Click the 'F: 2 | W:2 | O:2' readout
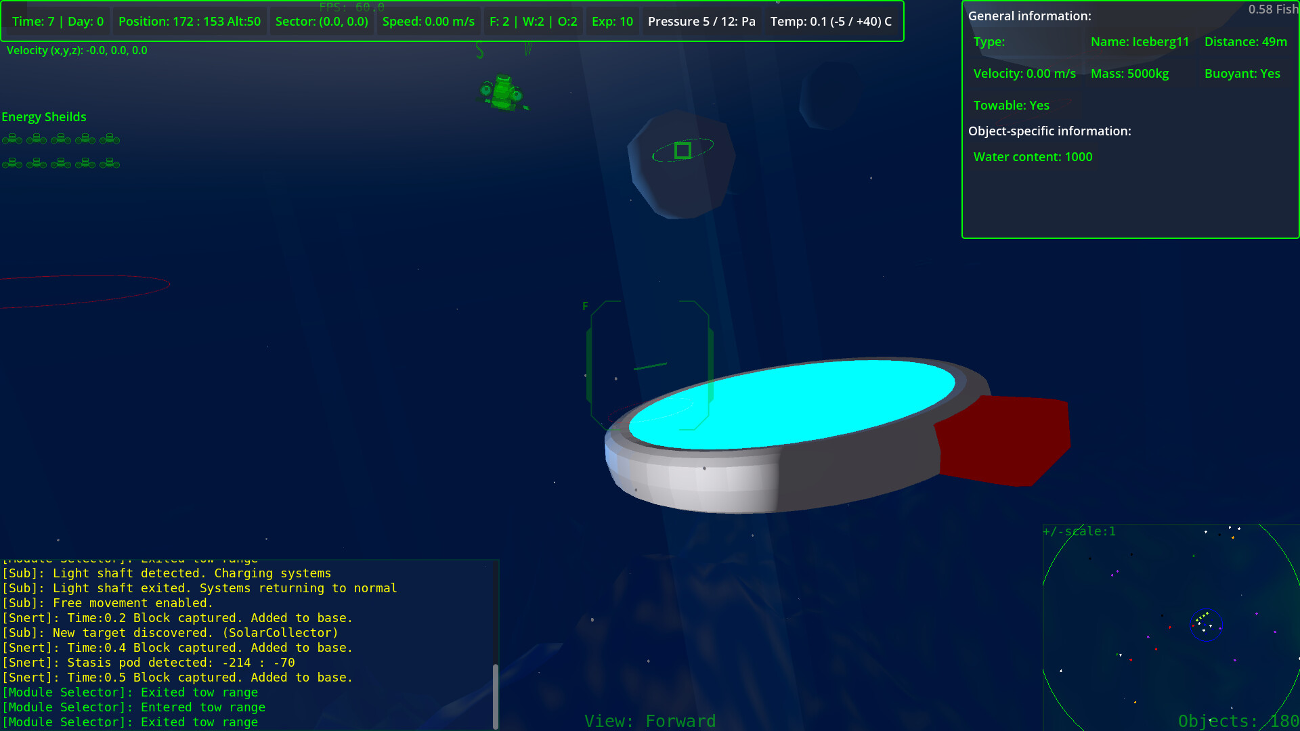This screenshot has width=1300, height=731. pos(534,22)
